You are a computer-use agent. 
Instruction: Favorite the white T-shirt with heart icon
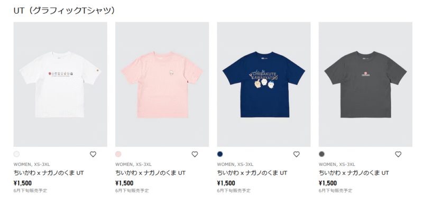[93, 154]
